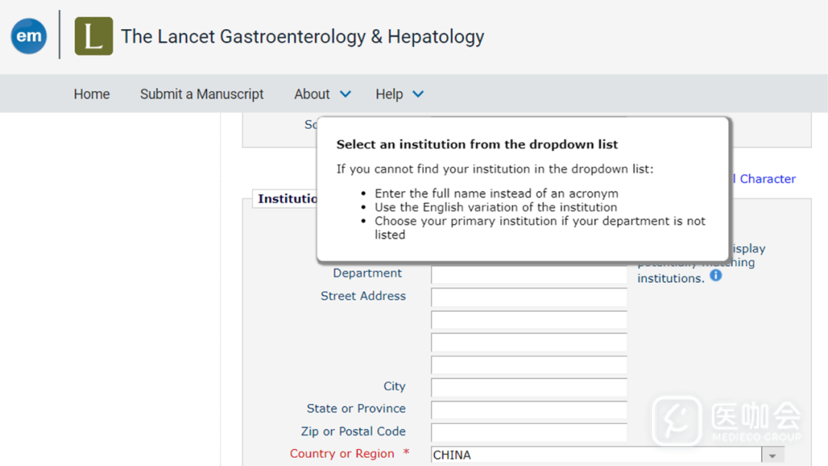Click the Zip or Postal Code field
828x466 pixels.
coord(528,432)
